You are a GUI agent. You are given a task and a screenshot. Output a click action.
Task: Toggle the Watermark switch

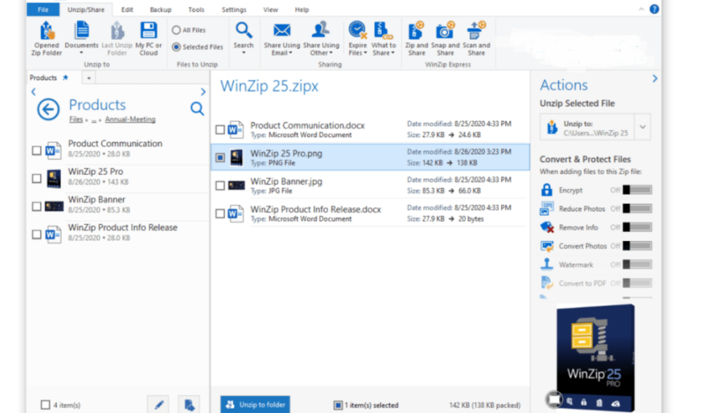tap(637, 264)
